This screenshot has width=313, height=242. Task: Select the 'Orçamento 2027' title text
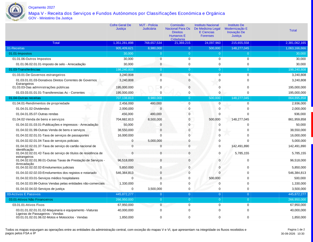coord(42,8)
